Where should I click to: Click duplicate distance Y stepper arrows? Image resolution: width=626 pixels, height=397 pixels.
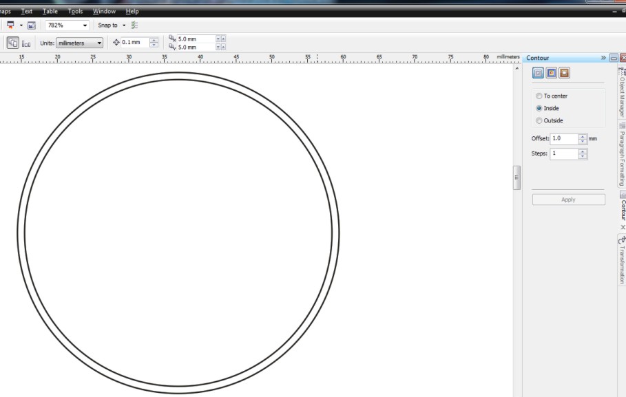(221, 47)
